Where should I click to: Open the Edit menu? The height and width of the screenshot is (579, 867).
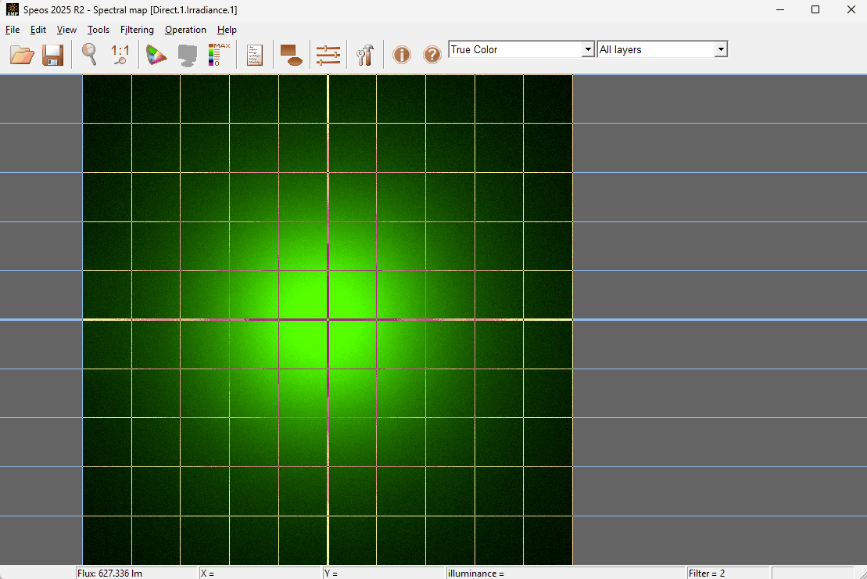(x=38, y=30)
